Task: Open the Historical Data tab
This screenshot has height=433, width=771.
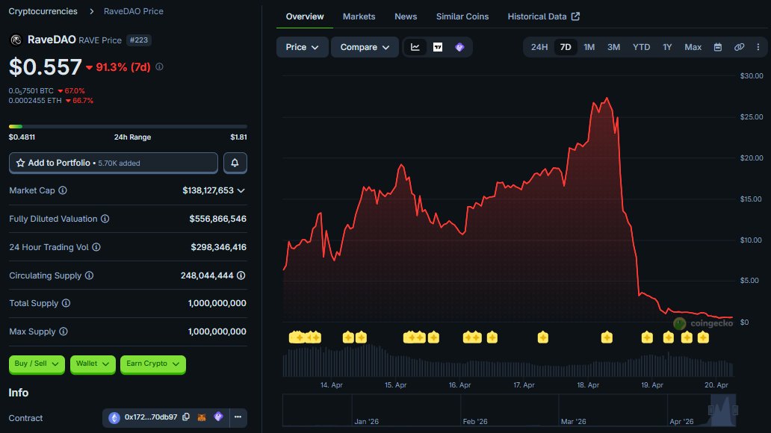Action: (538, 16)
